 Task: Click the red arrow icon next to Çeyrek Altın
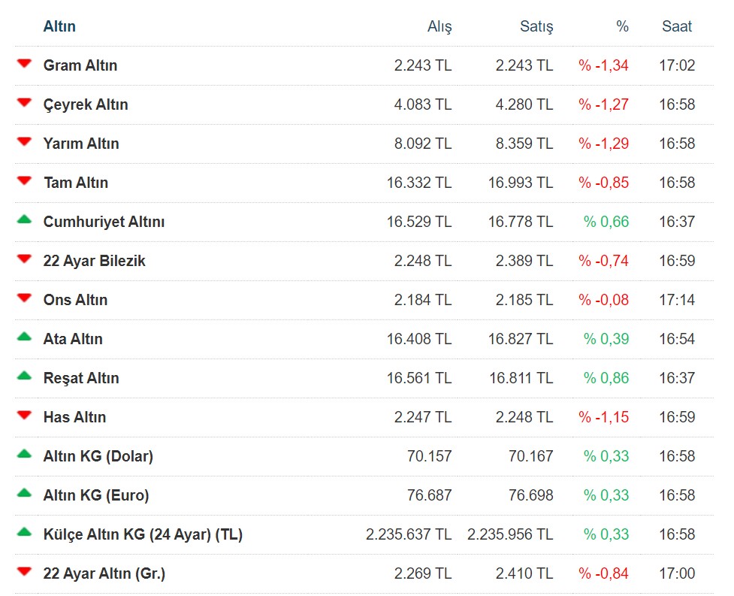(x=25, y=103)
